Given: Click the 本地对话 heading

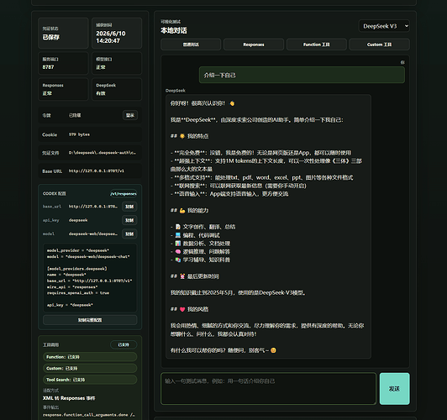Looking at the screenshot, I should (x=174, y=30).
